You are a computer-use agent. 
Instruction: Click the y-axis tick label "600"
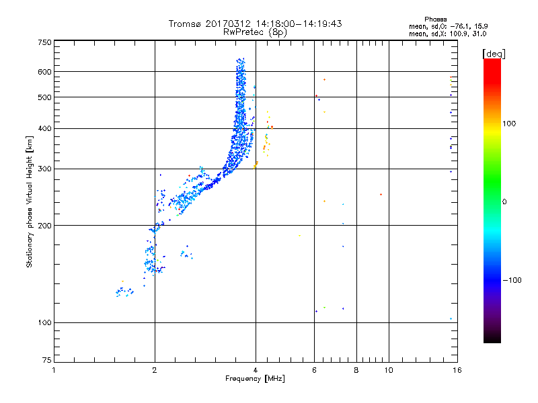click(x=44, y=72)
